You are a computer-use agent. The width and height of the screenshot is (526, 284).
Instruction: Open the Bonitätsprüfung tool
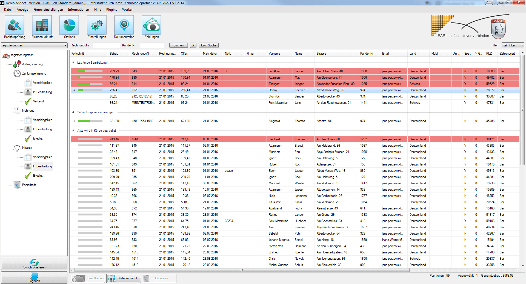(15, 25)
